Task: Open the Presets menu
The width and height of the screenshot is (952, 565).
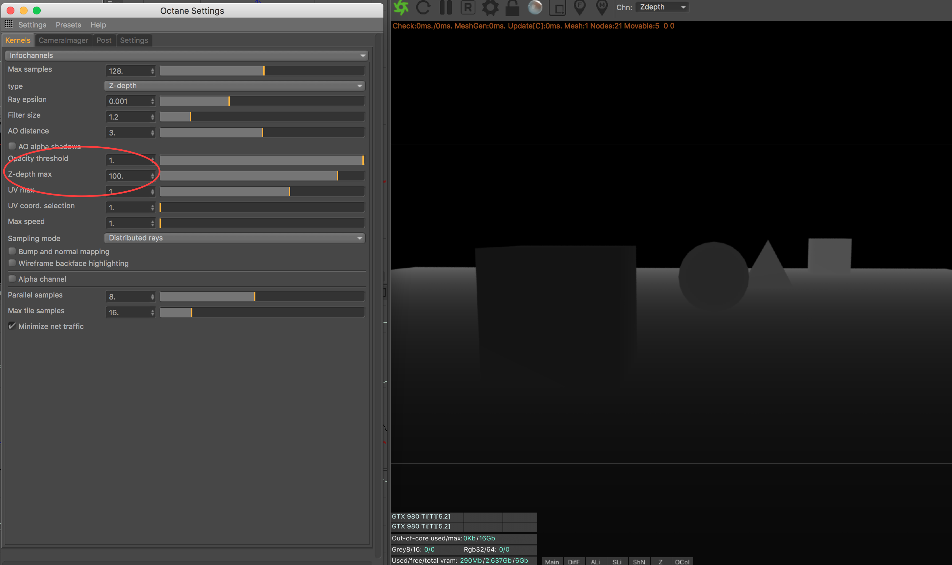Action: (x=68, y=25)
